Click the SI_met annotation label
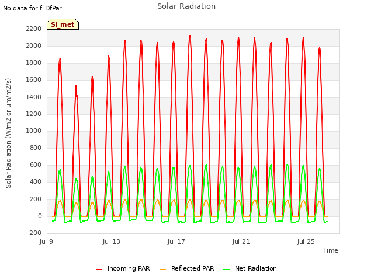Viewport: 374px width, 280px height. [x=63, y=24]
